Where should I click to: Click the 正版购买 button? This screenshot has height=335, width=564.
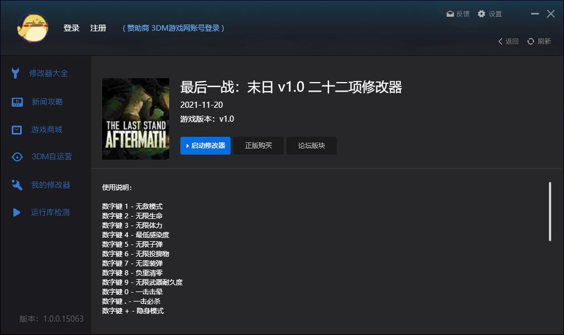click(x=258, y=146)
